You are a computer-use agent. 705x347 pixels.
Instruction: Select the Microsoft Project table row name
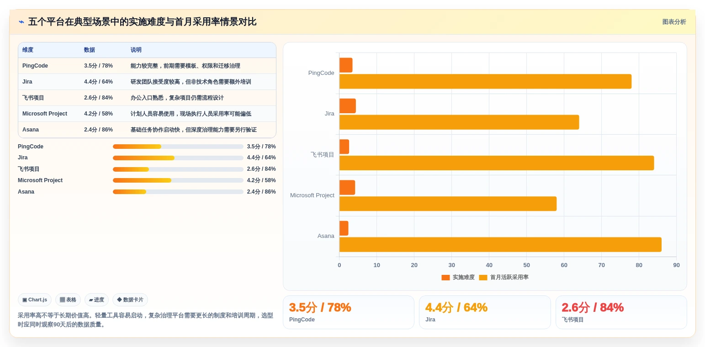pyautogui.click(x=45, y=114)
